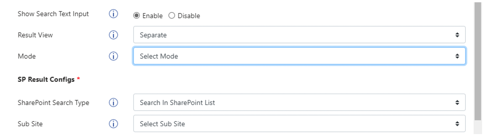
Task: Click the SP Result Configs heading
Action: [46, 79]
